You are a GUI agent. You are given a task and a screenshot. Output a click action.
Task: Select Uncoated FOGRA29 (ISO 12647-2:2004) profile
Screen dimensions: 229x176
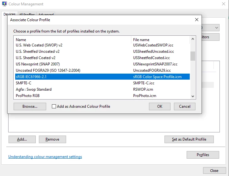pyautogui.click(x=48, y=70)
